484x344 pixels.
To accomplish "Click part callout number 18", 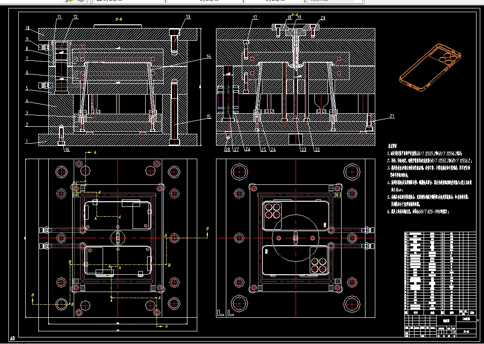I will tap(289, 18).
